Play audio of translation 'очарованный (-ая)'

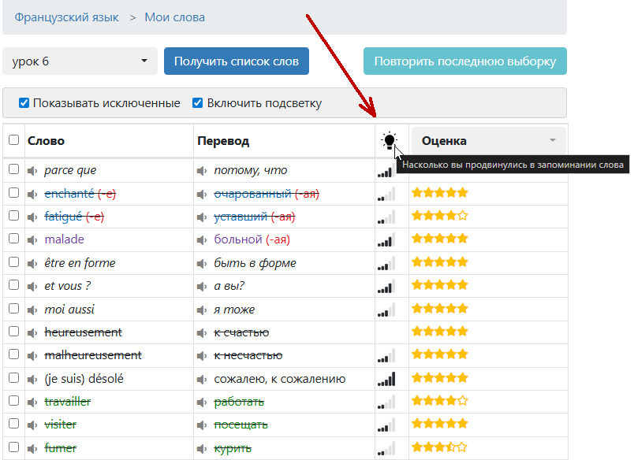[x=202, y=195]
